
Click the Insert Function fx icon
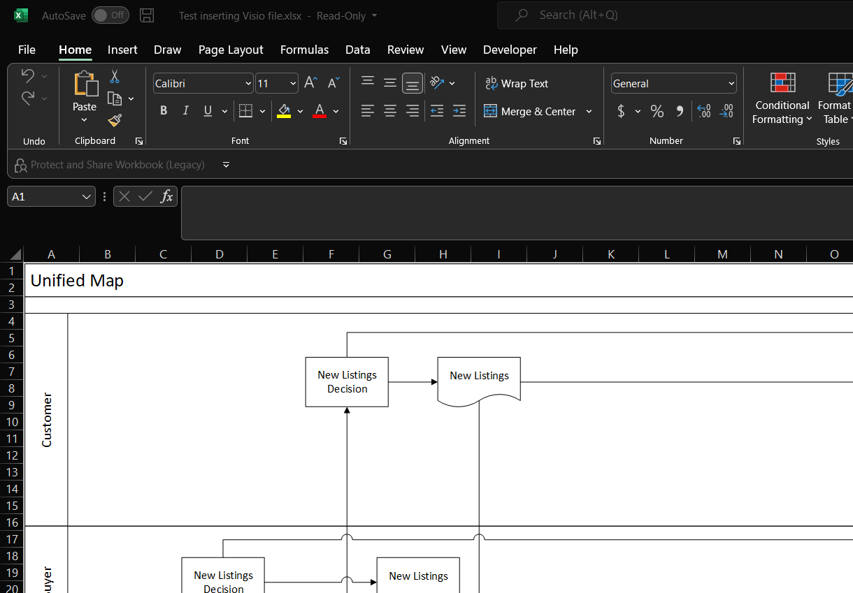click(x=166, y=196)
